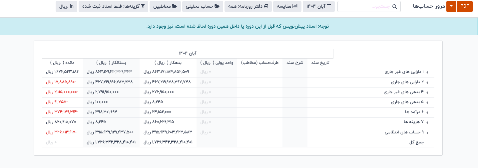Click the In ریال currency button
Viewport: 478px width, 168px height.
pyautogui.click(x=66, y=6)
